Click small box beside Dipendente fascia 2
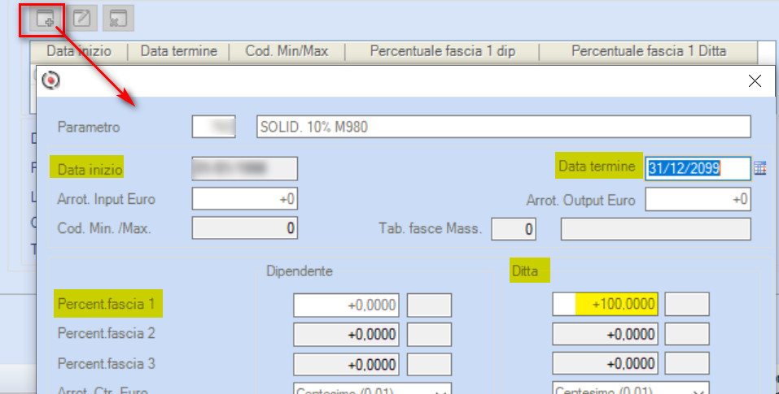Image resolution: width=779 pixels, height=394 pixels. [x=429, y=335]
